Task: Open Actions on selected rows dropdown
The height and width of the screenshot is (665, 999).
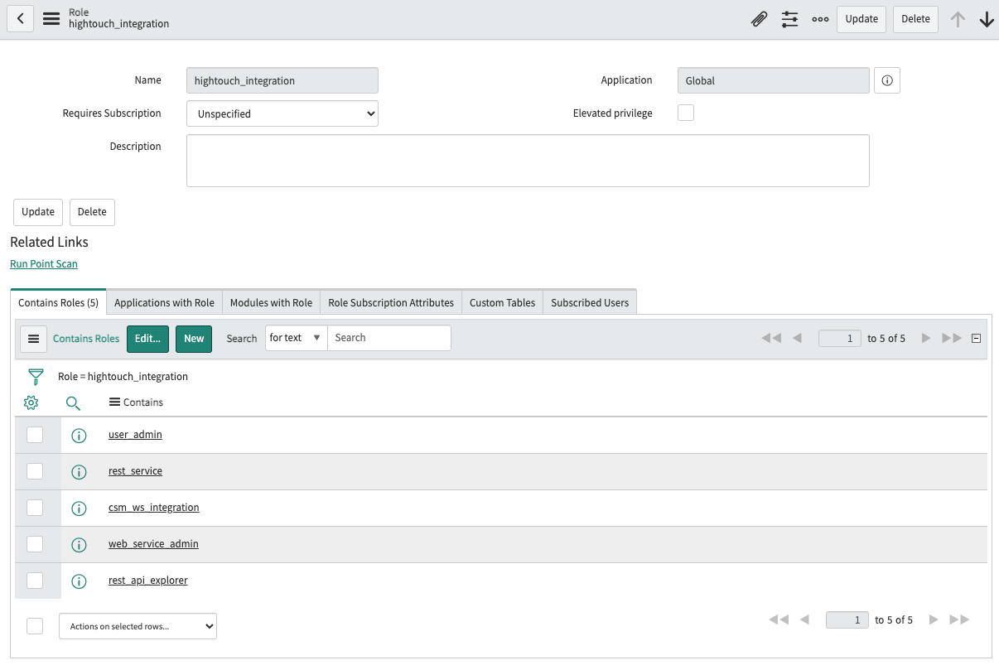Action: click(x=138, y=626)
